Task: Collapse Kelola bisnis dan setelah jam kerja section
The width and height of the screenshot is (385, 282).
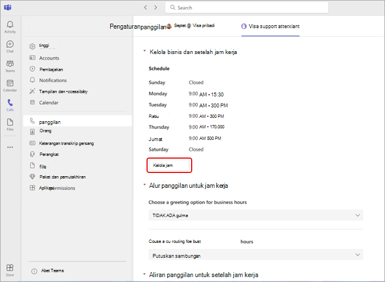Action: 145,51
